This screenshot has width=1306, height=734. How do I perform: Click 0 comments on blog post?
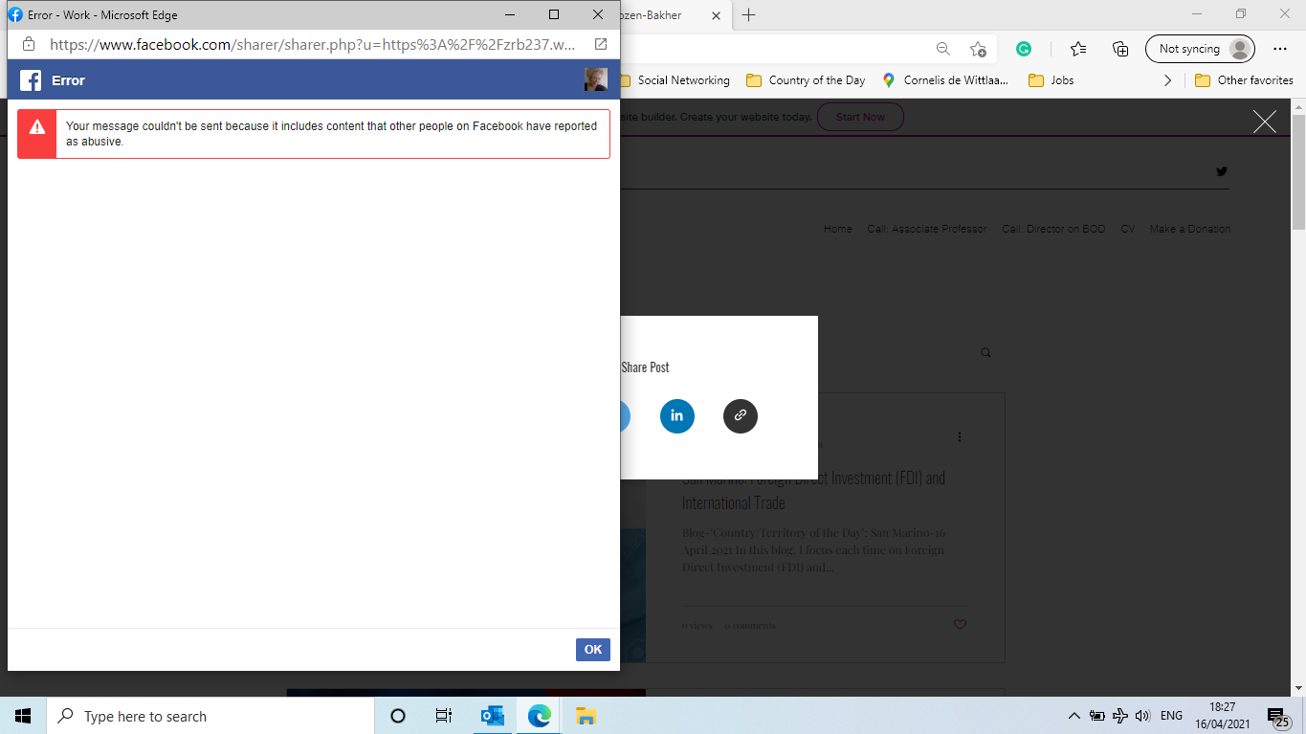click(x=750, y=626)
